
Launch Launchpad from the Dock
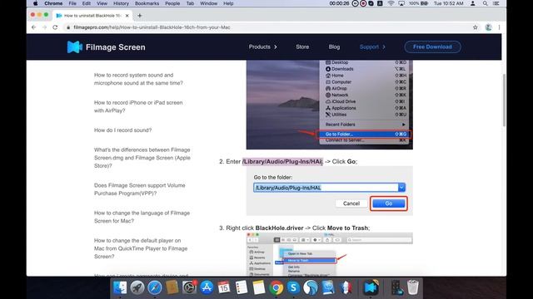click(137, 287)
